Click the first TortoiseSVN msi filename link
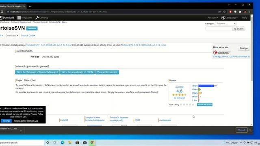The width and height of the screenshot is (260, 146). [x=49, y=45]
